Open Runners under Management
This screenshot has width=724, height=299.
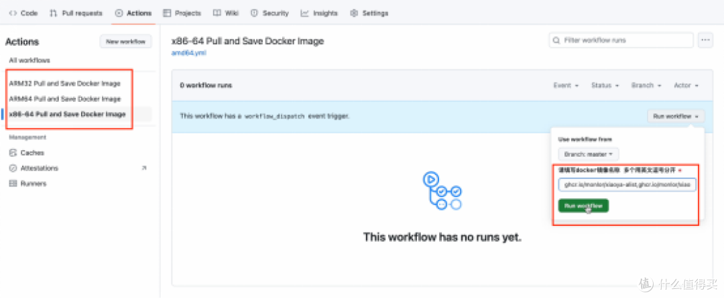click(x=34, y=183)
